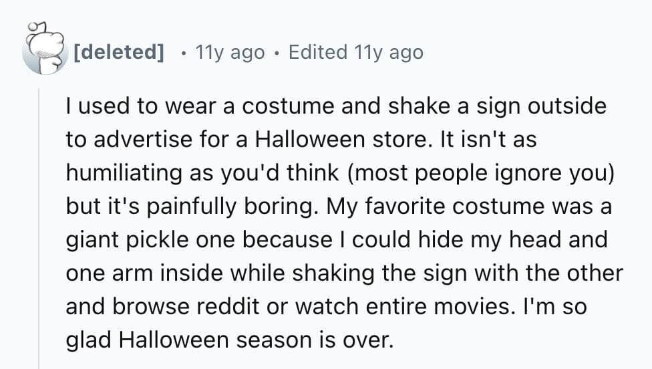Click the words "glad Halloween season is over"

226,340
